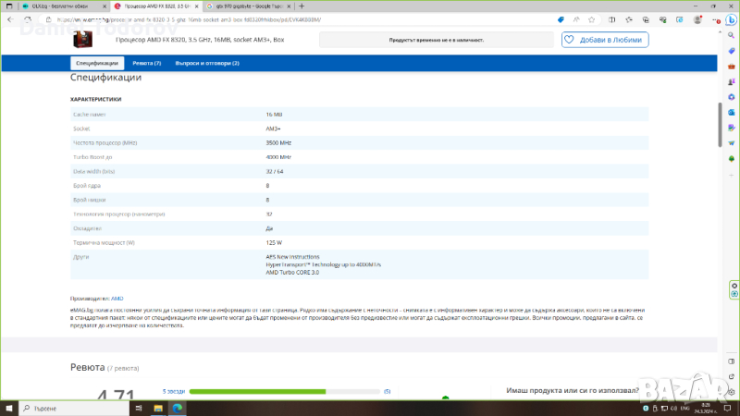Screen dimensions: 740x416
Task: Click the Edge icon in the taskbar
Action: click(178, 408)
